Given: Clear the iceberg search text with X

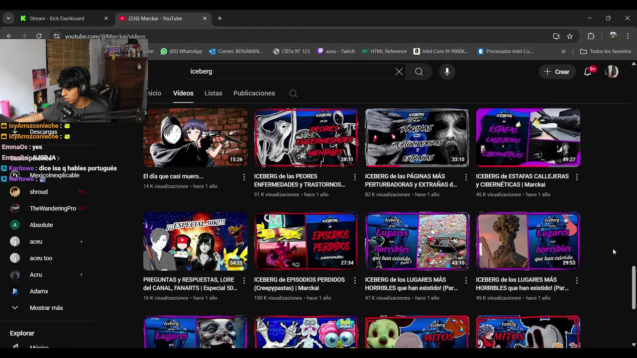Looking at the screenshot, I should point(399,72).
